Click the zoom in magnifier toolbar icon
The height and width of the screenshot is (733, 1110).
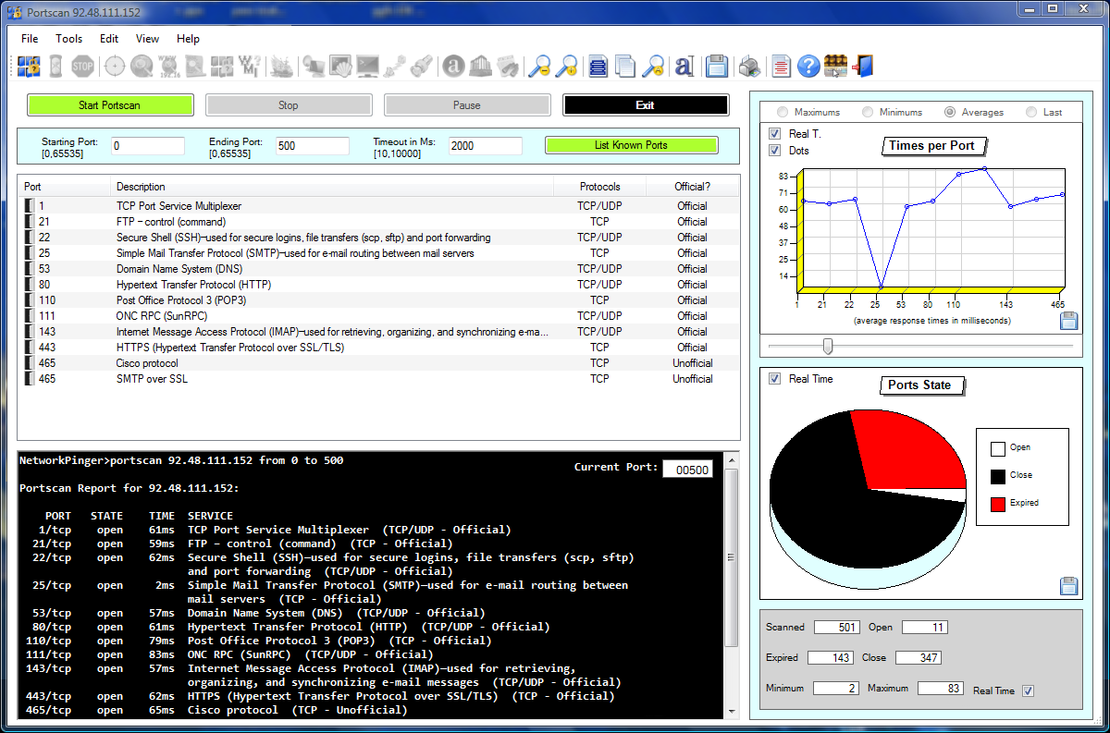pos(566,66)
